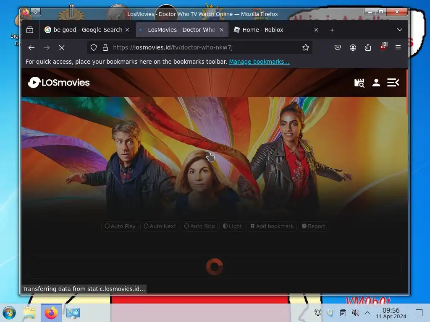Open the Firefox View button
Viewport: 430px width, 322px height.
tap(30, 30)
